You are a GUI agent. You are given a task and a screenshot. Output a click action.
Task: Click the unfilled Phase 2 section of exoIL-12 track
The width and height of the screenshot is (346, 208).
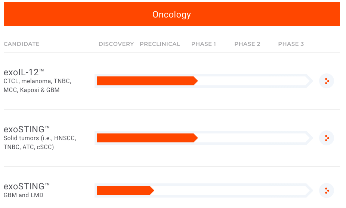(247, 81)
